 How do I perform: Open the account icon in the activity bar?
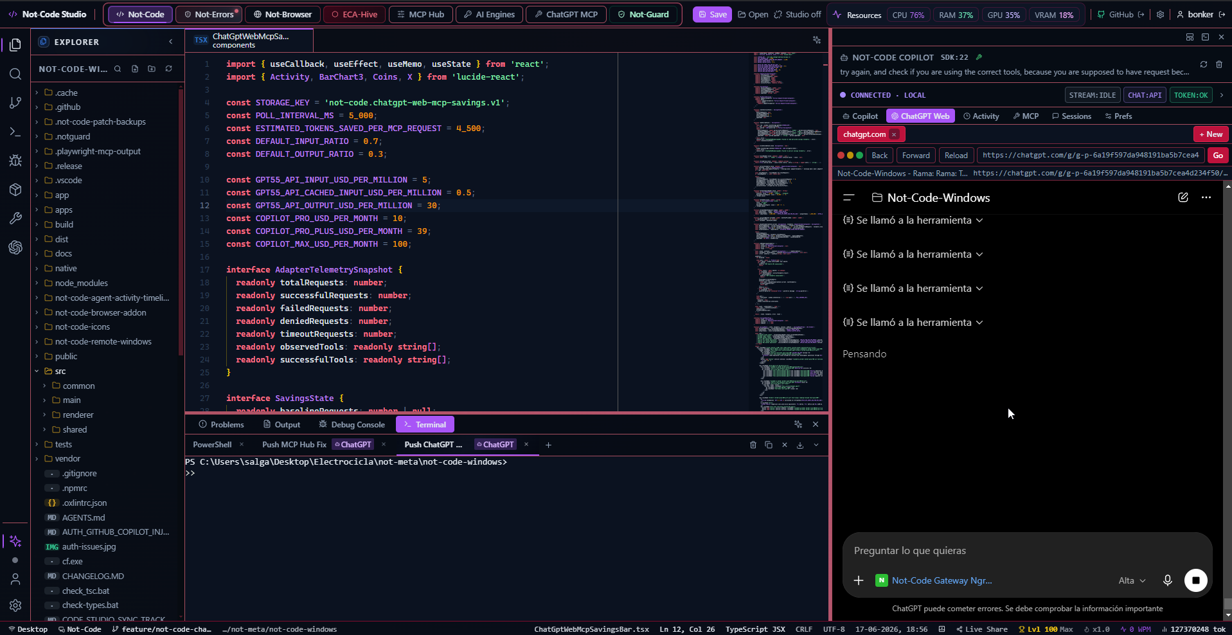point(15,579)
